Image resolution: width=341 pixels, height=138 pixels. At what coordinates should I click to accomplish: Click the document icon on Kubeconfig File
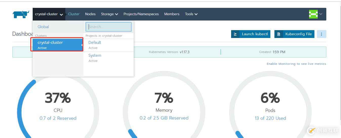pos(278,34)
